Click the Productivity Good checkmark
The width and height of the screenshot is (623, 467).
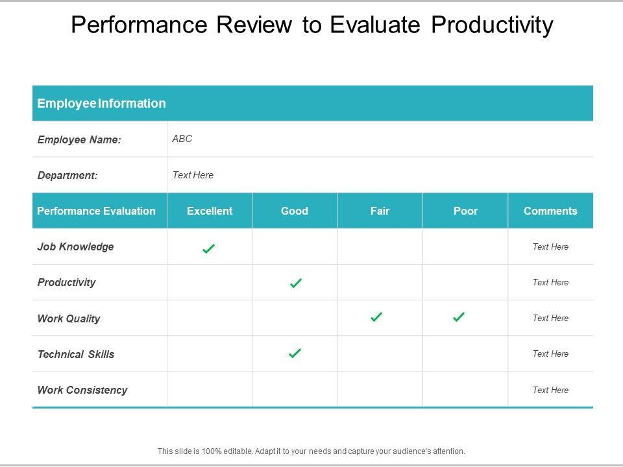coord(295,283)
